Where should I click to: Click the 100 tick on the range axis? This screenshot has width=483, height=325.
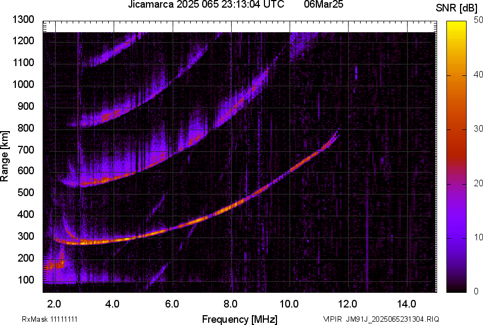coord(26,280)
